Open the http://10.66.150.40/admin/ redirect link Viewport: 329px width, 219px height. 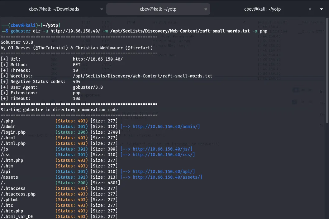tap(166, 127)
